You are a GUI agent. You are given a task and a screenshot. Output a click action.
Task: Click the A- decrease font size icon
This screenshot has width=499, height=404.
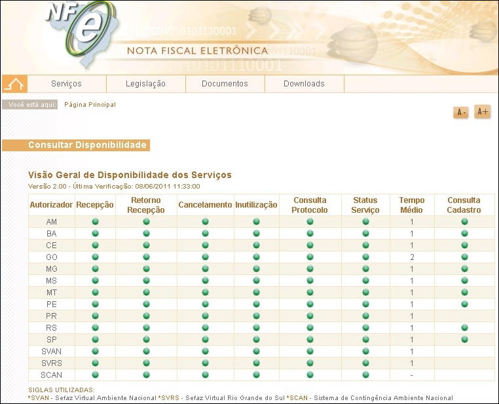(x=461, y=113)
